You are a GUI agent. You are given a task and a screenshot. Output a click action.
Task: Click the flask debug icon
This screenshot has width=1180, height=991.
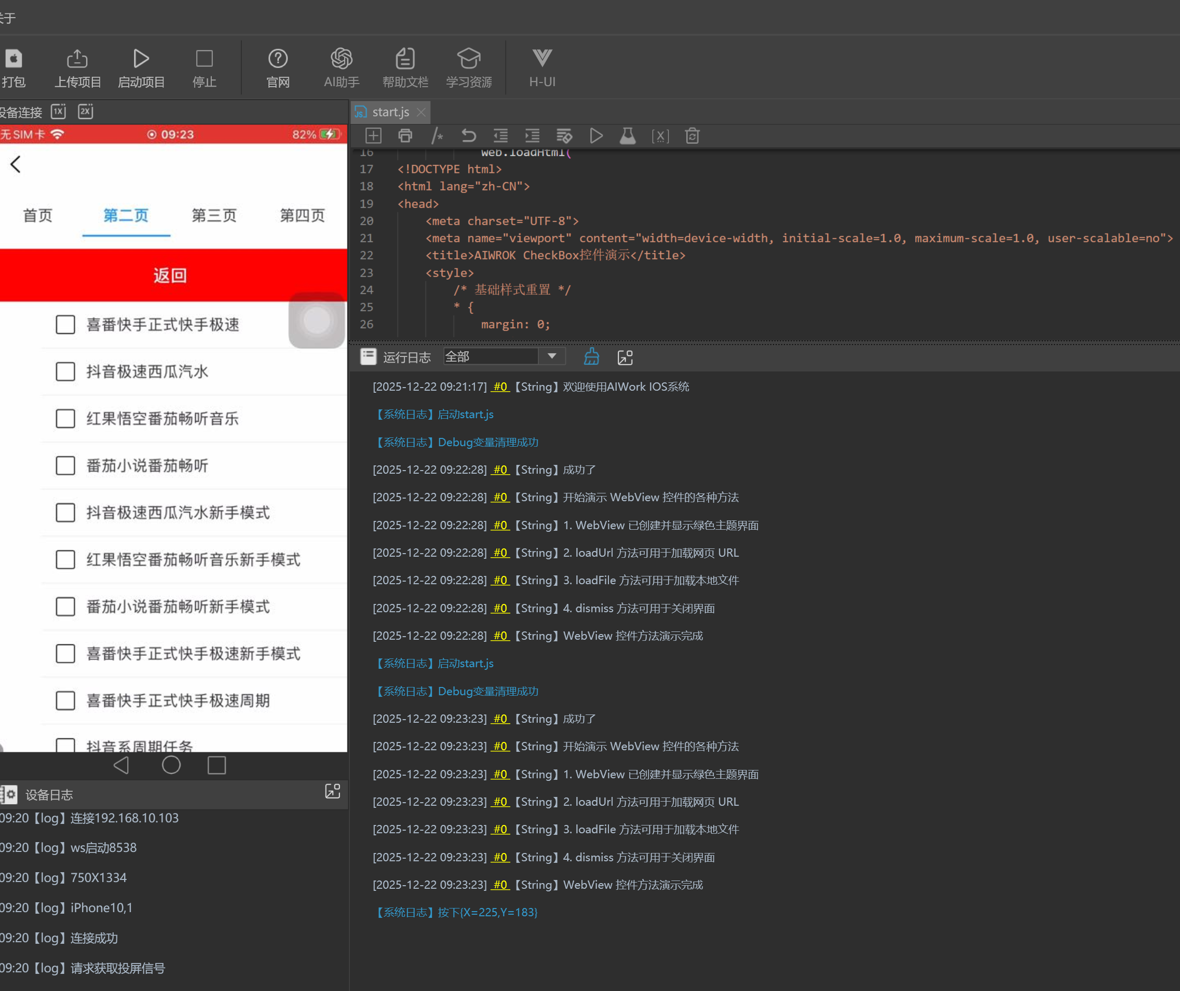628,136
